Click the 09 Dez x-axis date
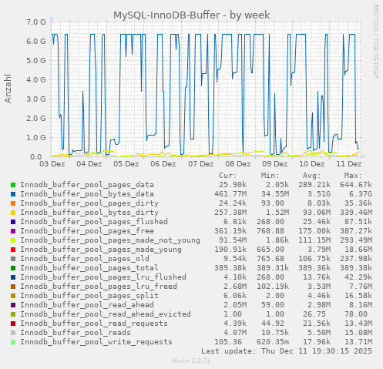The image size is (383, 369). click(x=275, y=164)
